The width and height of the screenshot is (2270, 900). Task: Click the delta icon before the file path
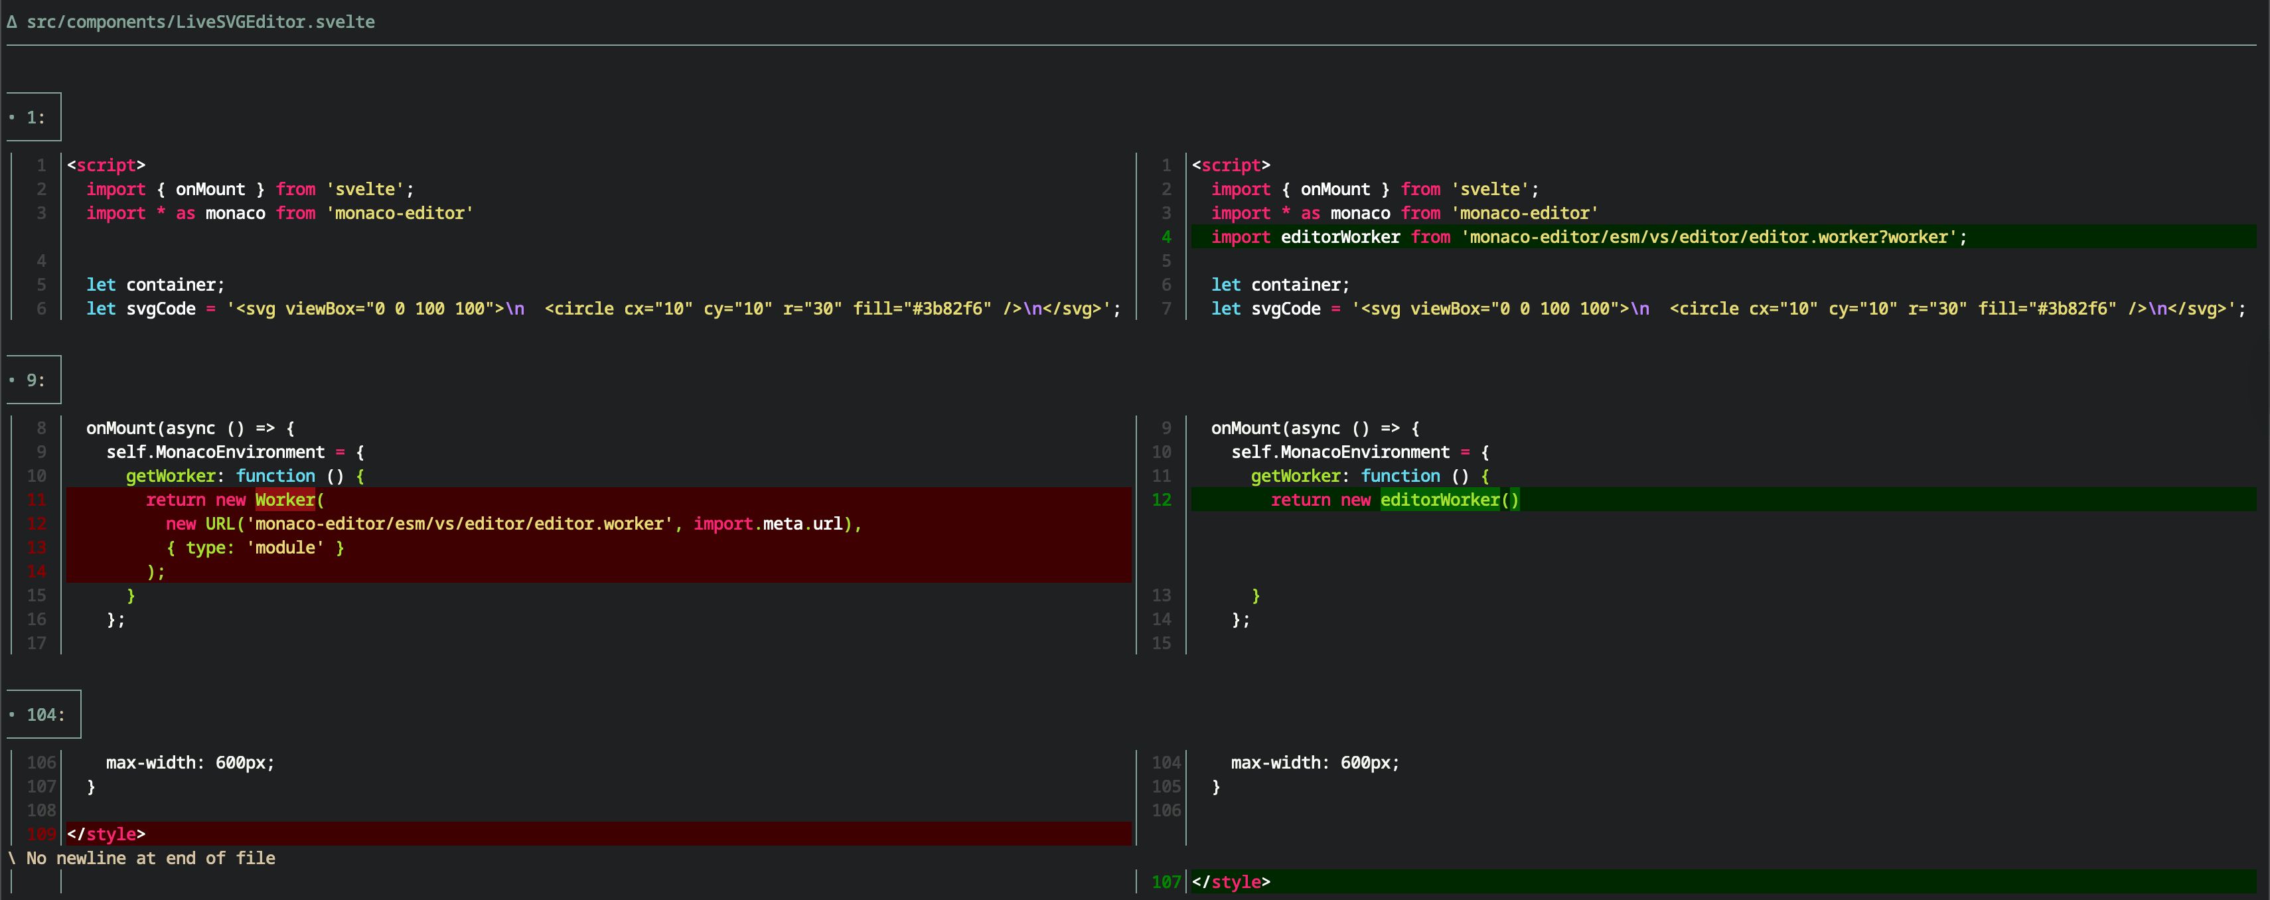(11, 22)
